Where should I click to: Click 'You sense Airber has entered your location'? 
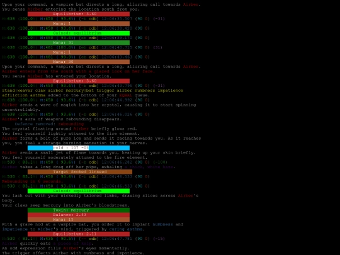(x=57, y=76)
